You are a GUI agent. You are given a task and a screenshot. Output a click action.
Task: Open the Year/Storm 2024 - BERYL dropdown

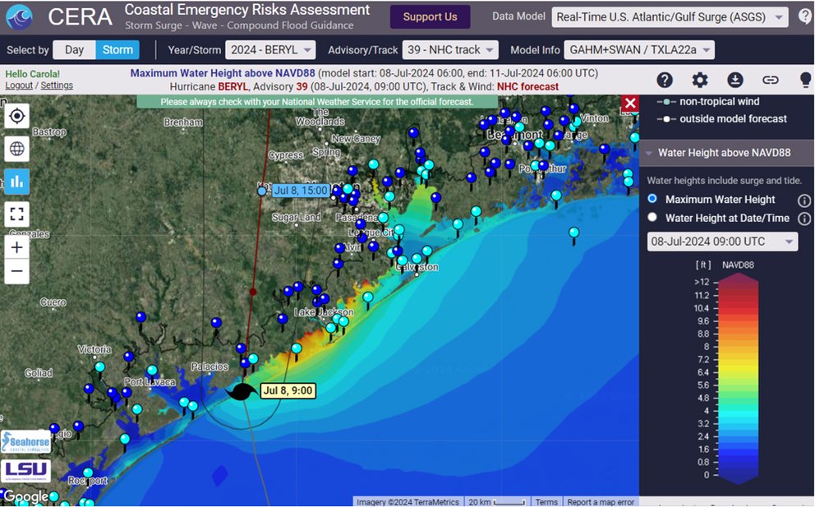[270, 50]
